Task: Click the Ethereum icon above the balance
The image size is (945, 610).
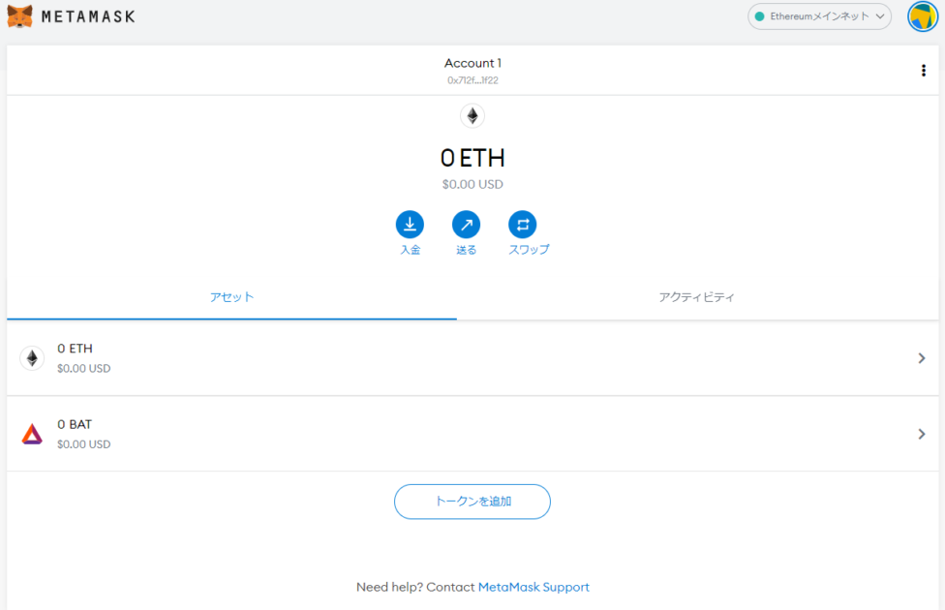Action: [472, 115]
